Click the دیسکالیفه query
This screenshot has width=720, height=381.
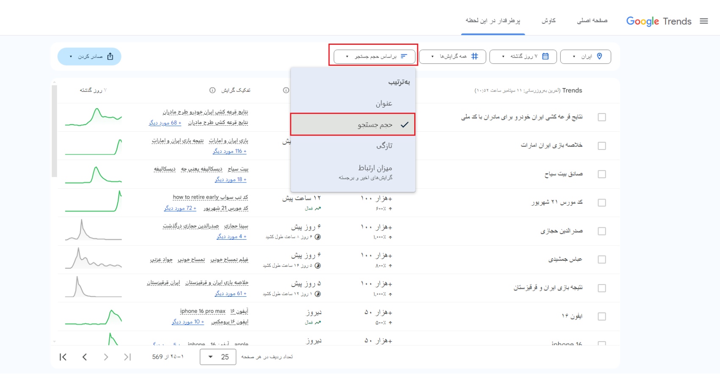(x=165, y=169)
